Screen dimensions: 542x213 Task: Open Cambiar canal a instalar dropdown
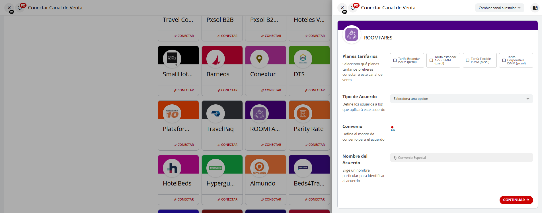(500, 8)
